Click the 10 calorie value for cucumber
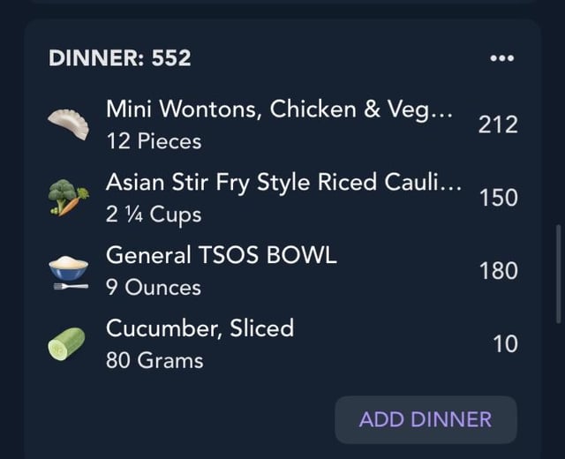 pos(506,344)
